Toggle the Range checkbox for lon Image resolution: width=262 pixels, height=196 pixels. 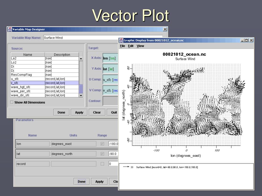[x=102, y=144]
